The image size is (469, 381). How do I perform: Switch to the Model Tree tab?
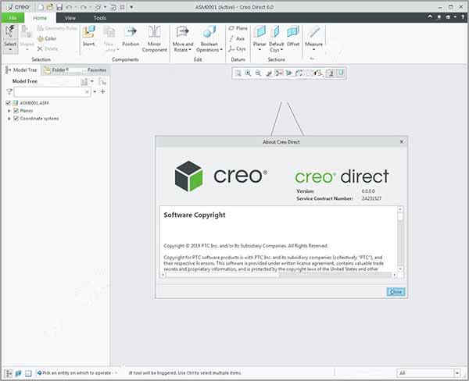[x=22, y=70]
